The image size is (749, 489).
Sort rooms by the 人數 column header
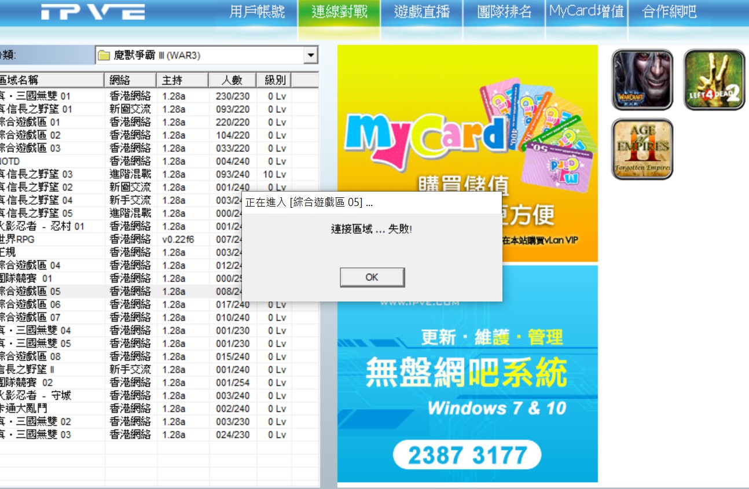(233, 80)
